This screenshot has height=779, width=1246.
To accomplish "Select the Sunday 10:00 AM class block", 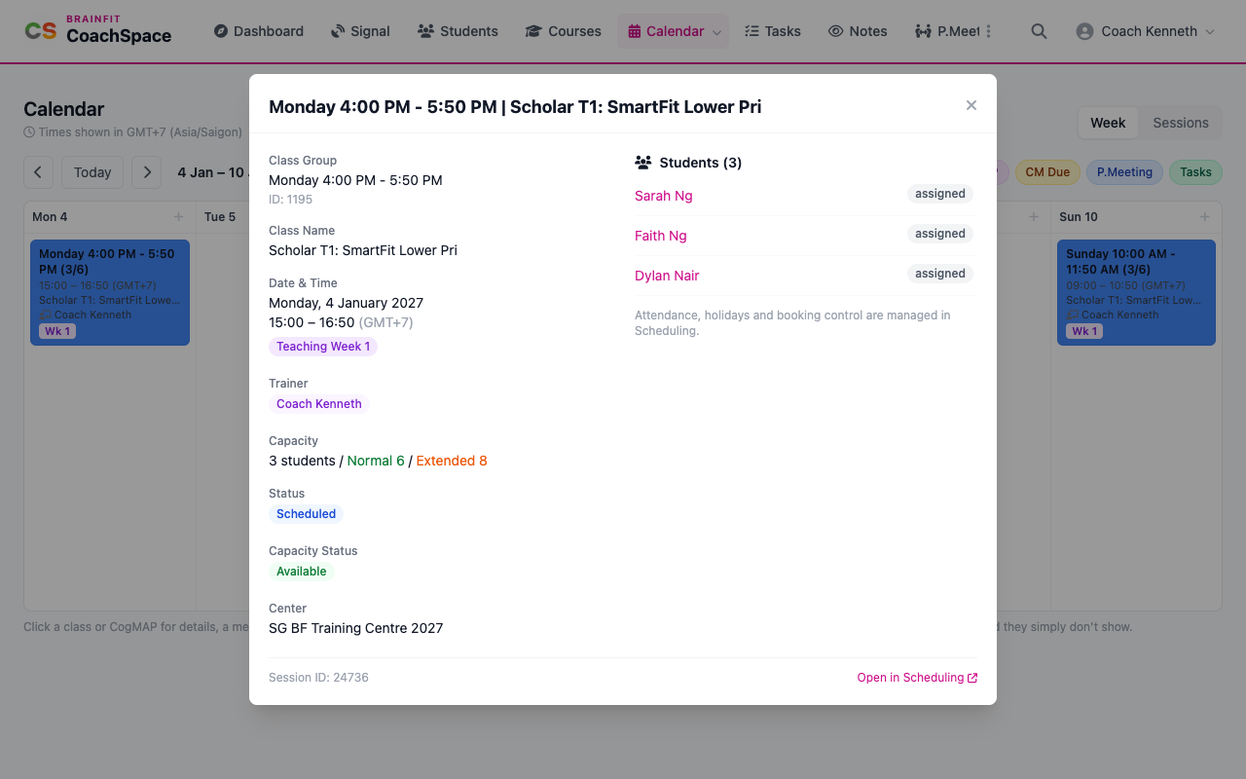I will click(1136, 292).
